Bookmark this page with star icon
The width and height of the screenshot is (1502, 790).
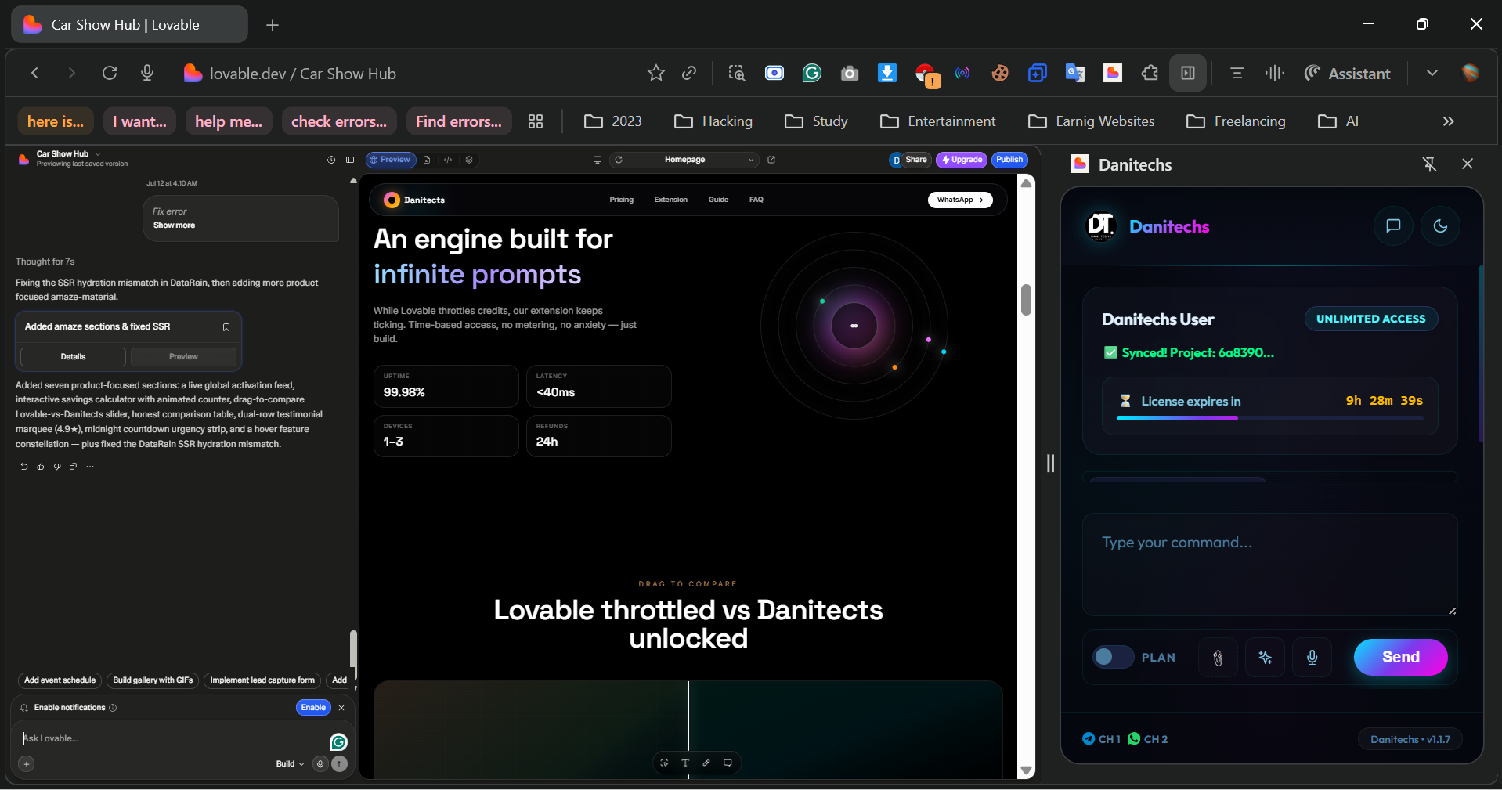(x=656, y=73)
